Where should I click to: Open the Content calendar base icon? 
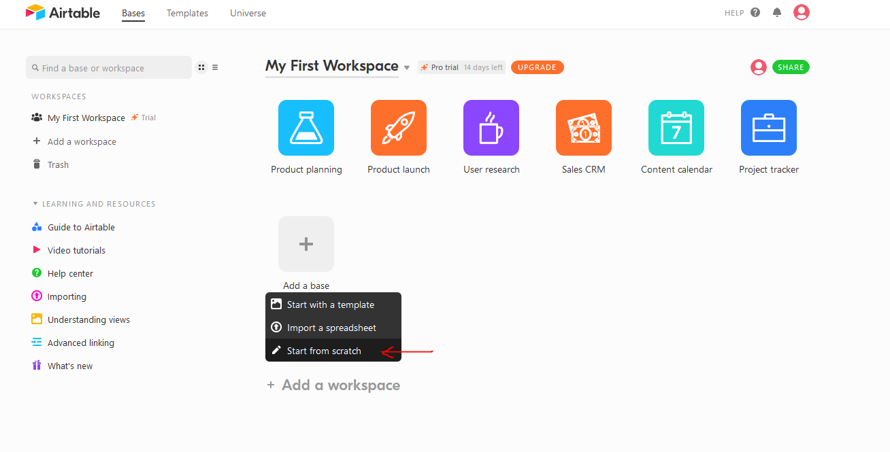point(676,128)
